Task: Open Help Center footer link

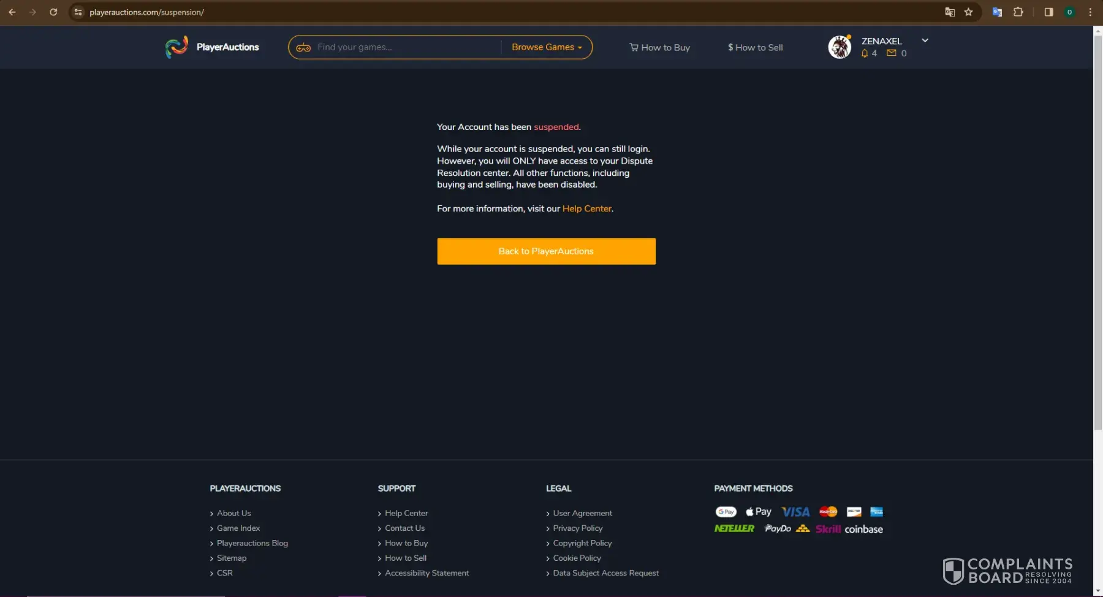Action: point(406,513)
